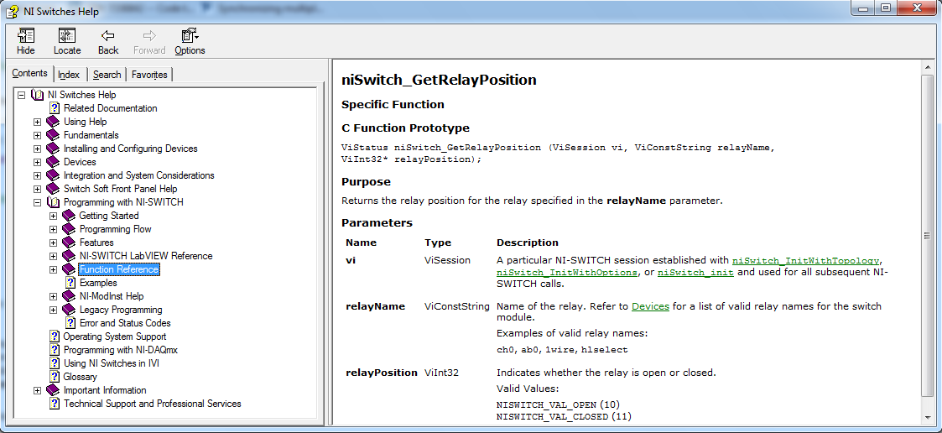
Task: Click the niSwitch_GetRelayPosition heading
Action: pyautogui.click(x=440, y=80)
